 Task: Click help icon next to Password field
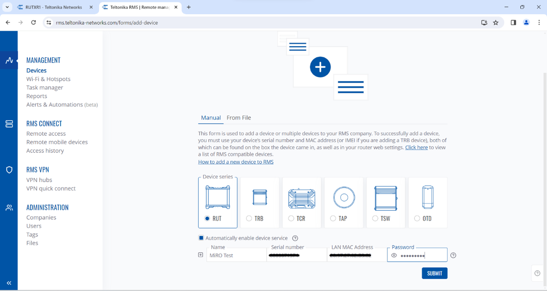[453, 255]
